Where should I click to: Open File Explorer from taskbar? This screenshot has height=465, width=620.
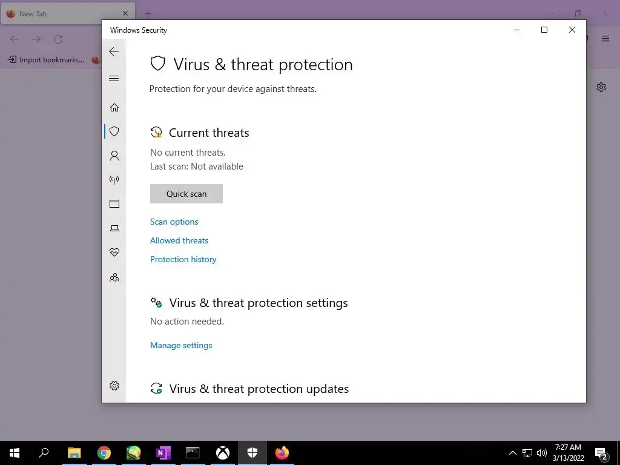tap(74, 453)
